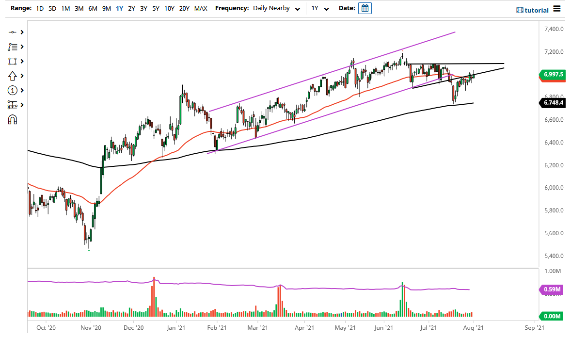The image size is (571, 338).
Task: Set range to 3Y
Action: (x=143, y=8)
